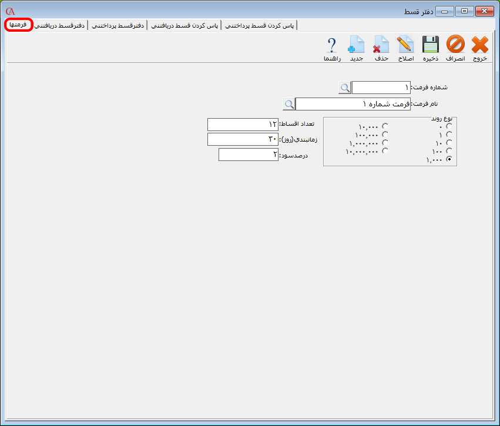Select the ۱ rounding option in نوع روند
The image size is (500, 426).
tap(449, 133)
